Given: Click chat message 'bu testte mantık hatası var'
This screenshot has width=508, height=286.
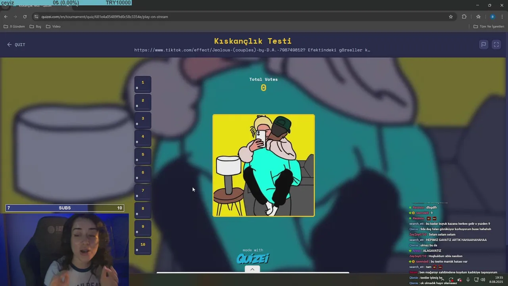Looking at the screenshot, I should click(448, 261).
